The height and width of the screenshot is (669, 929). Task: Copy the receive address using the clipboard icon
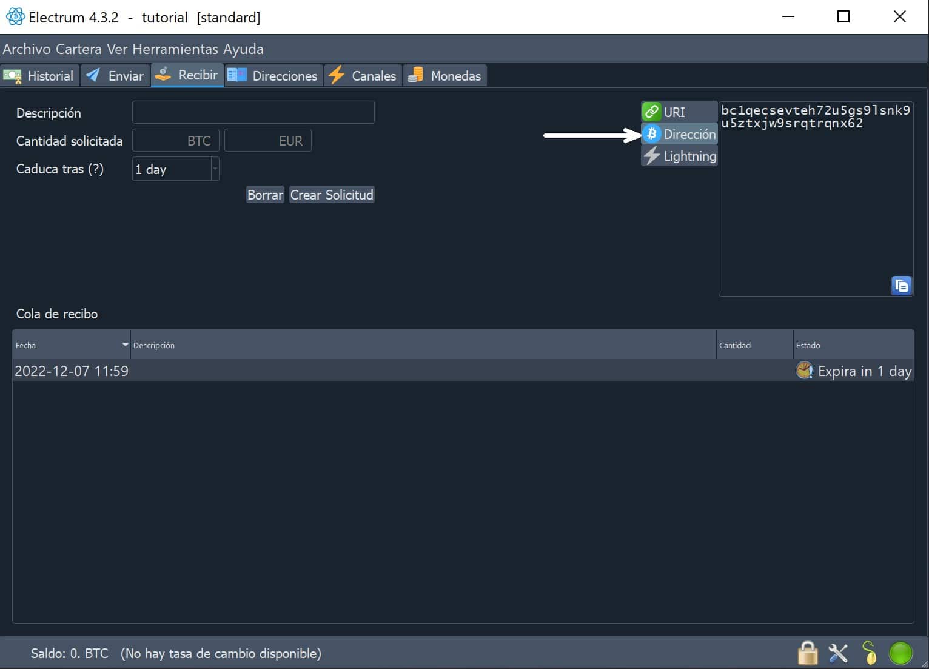click(902, 285)
